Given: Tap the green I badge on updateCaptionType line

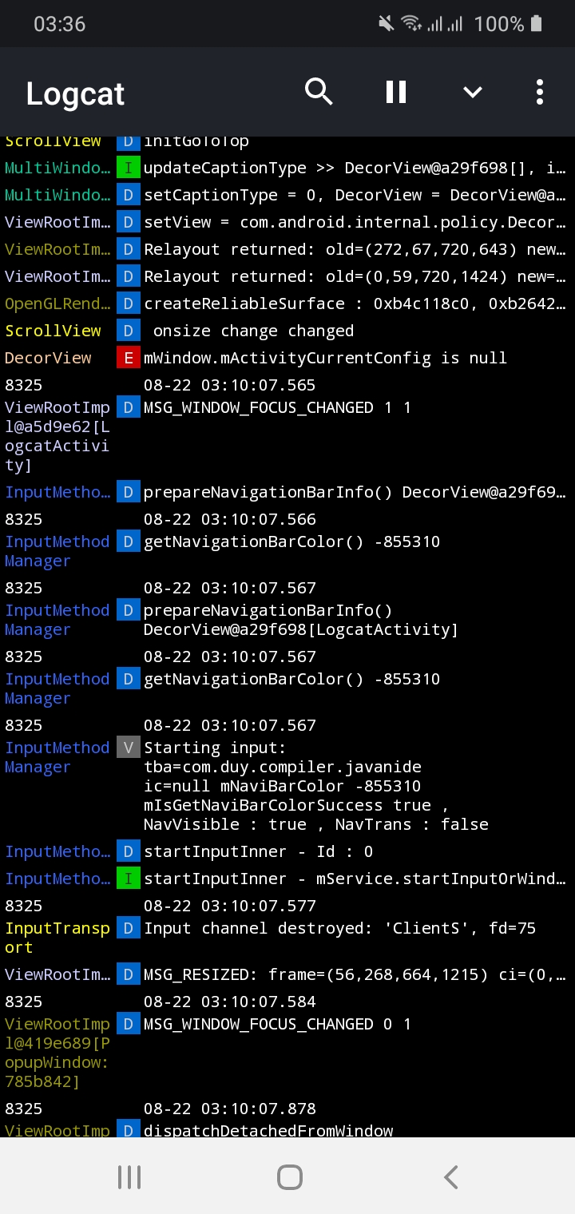Looking at the screenshot, I should (x=129, y=168).
